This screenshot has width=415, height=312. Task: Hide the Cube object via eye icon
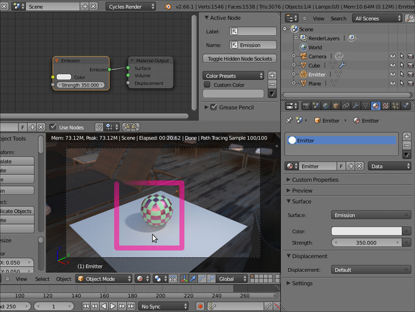(392, 65)
